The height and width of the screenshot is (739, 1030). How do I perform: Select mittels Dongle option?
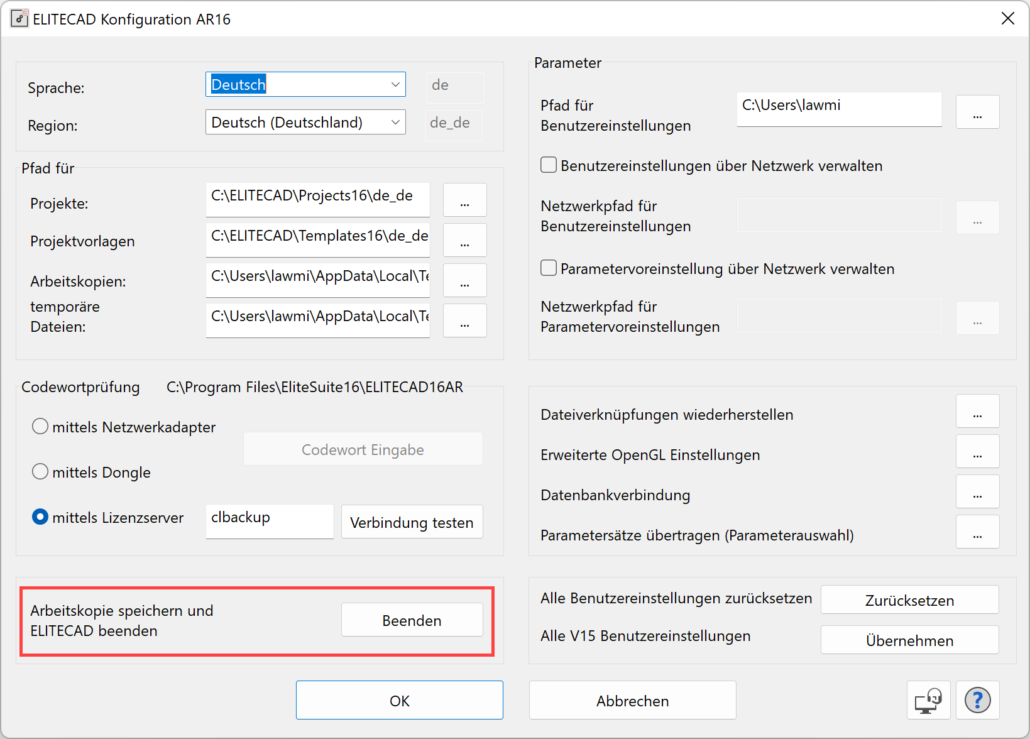click(x=40, y=471)
